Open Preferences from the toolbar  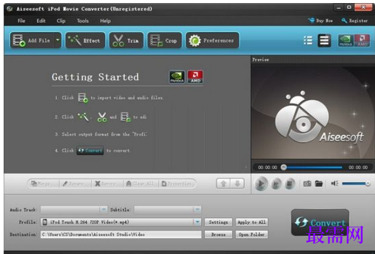(212, 41)
